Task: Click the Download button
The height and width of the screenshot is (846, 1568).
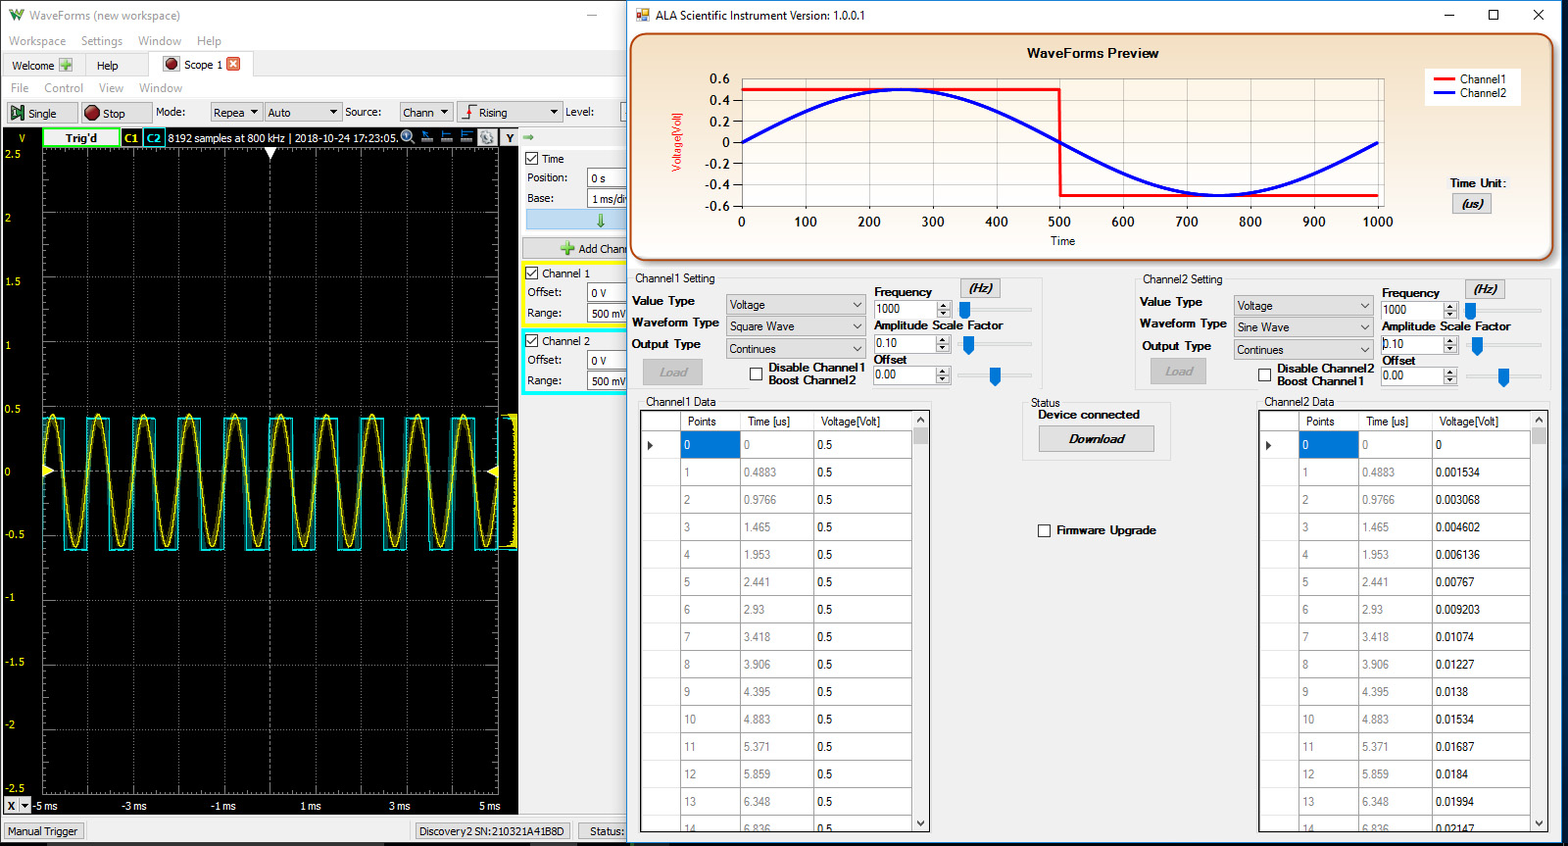Action: [x=1097, y=439]
